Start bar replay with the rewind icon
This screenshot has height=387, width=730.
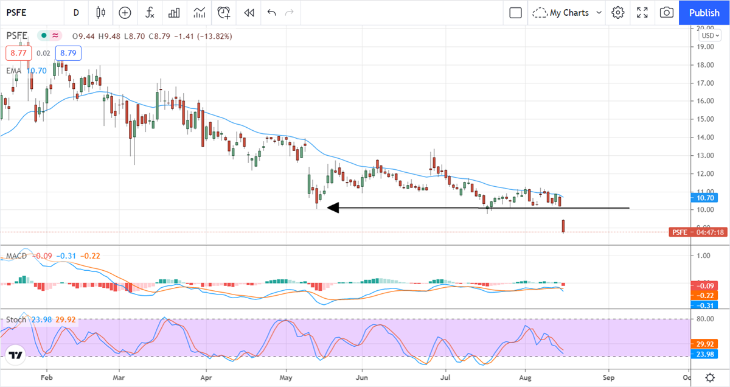[248, 12]
